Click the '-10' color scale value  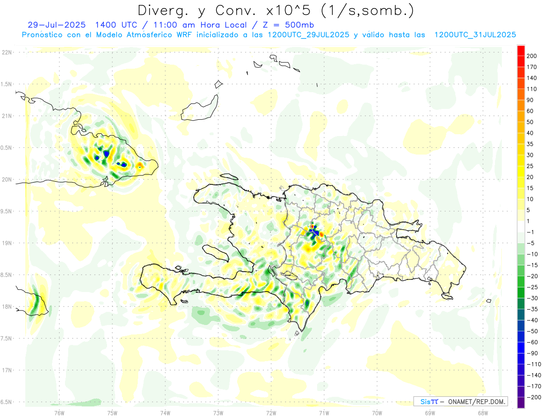tap(532, 254)
